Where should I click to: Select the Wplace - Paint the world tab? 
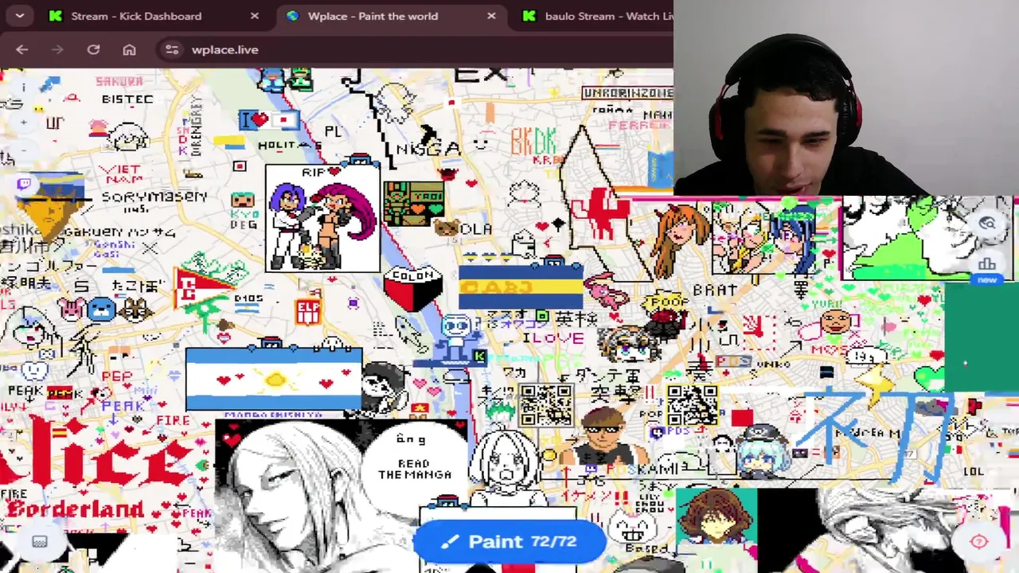tap(391, 16)
